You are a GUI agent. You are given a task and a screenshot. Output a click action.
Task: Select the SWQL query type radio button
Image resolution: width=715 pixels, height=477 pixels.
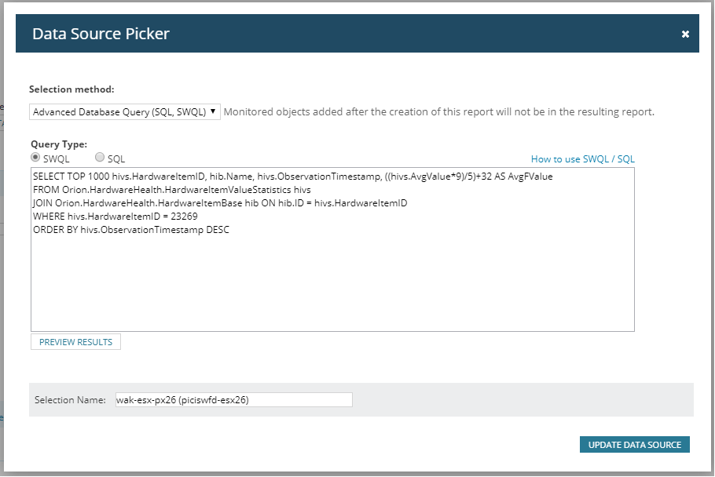pos(36,158)
